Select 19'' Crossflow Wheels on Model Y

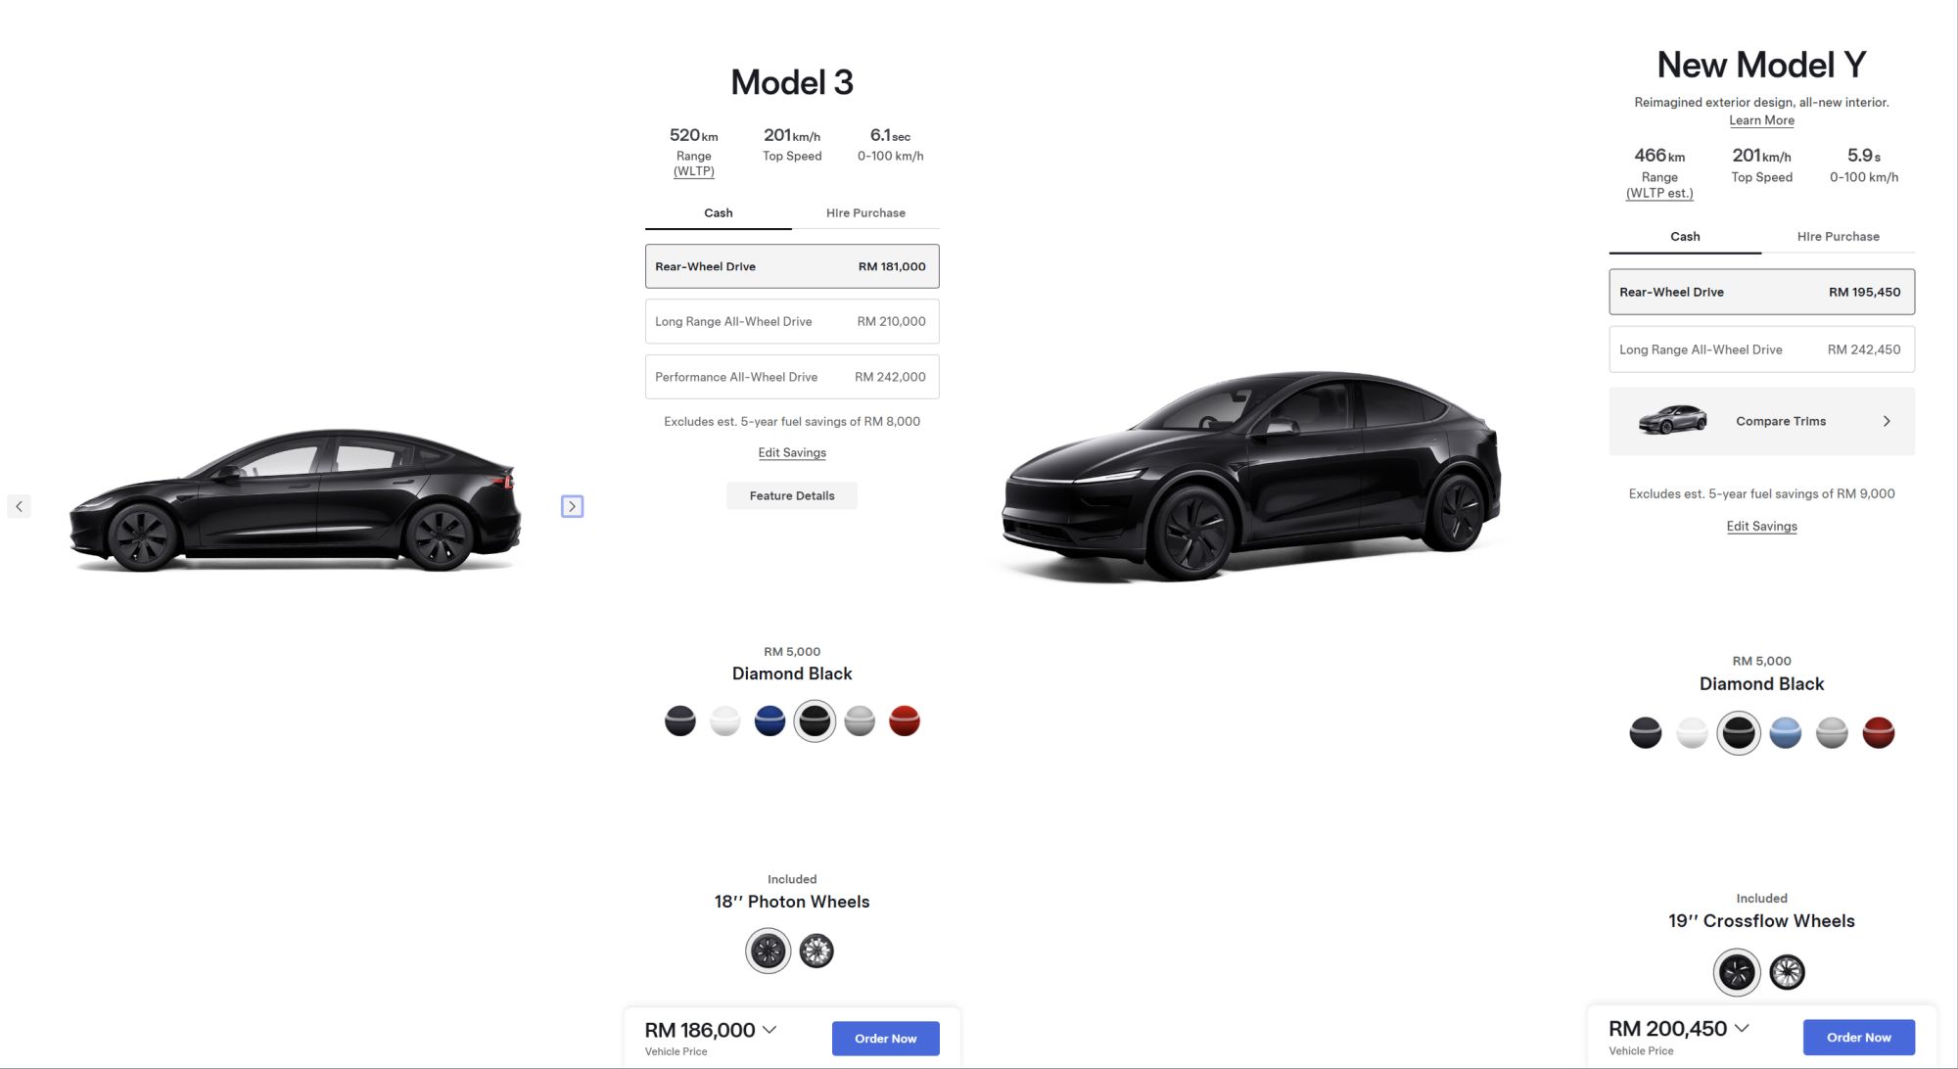pos(1737,972)
